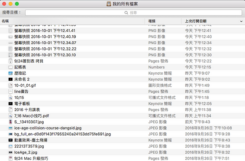Select file name 螢幕快照 2016-10-01 下午12.41.41

coord(45,30)
